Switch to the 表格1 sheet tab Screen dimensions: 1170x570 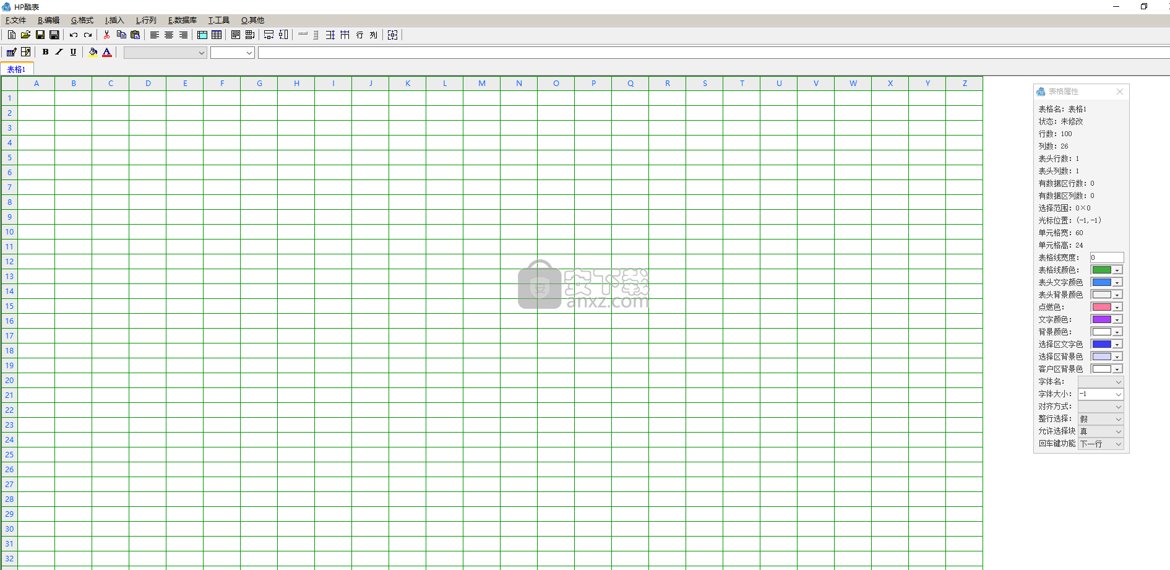click(x=17, y=69)
